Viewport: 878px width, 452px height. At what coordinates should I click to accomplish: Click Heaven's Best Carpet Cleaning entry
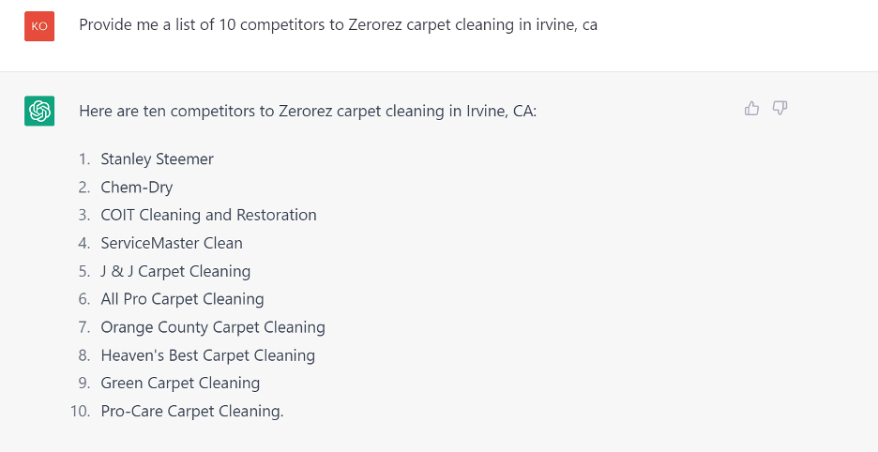pos(207,355)
